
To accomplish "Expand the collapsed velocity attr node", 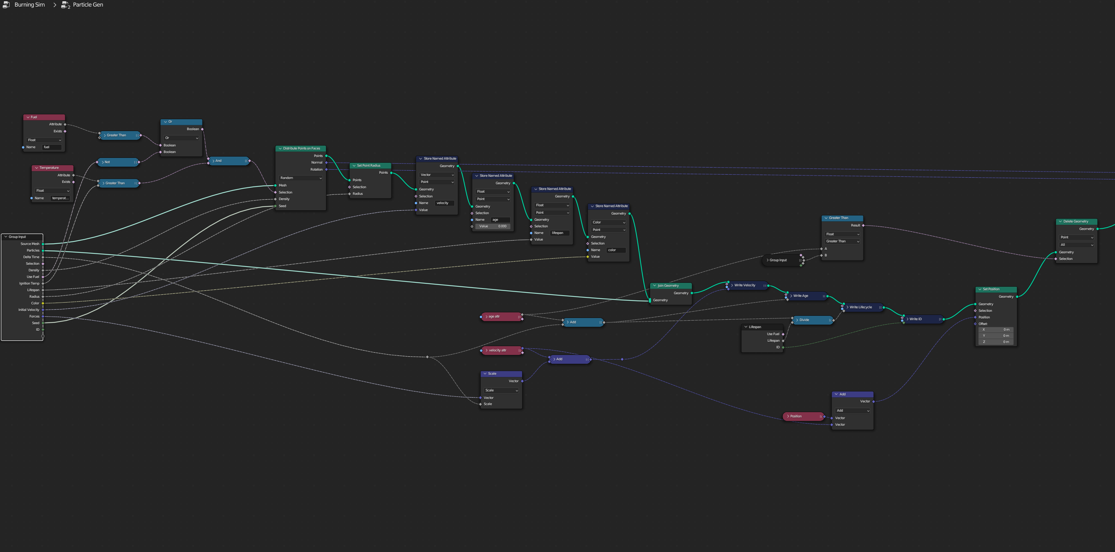I will 486,351.
